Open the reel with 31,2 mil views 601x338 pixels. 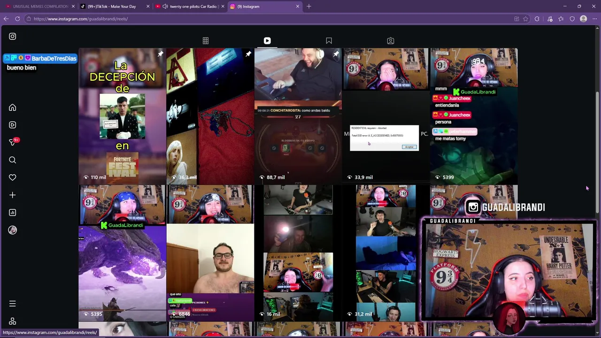386,253
